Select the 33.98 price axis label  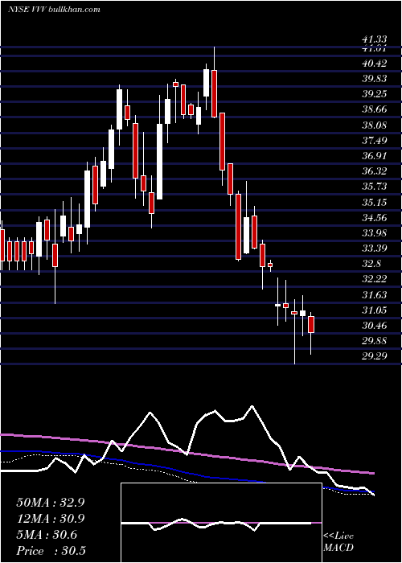pos(375,233)
